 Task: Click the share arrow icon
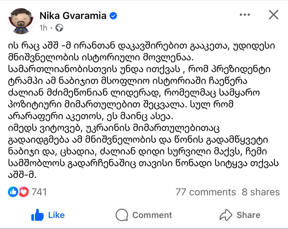pos(226,215)
